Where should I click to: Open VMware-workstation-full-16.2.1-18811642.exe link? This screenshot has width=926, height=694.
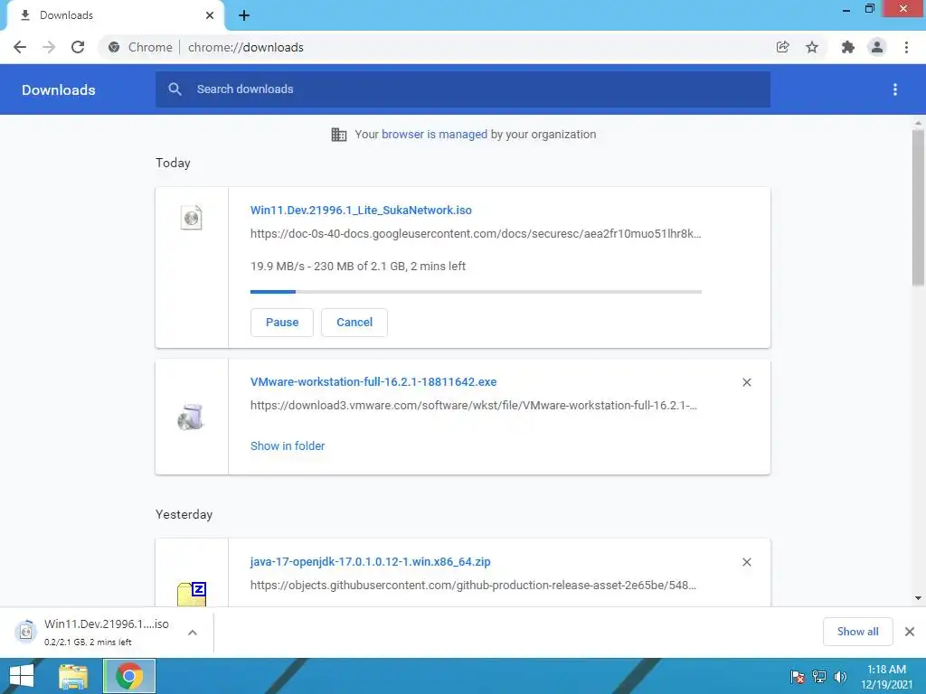click(373, 382)
